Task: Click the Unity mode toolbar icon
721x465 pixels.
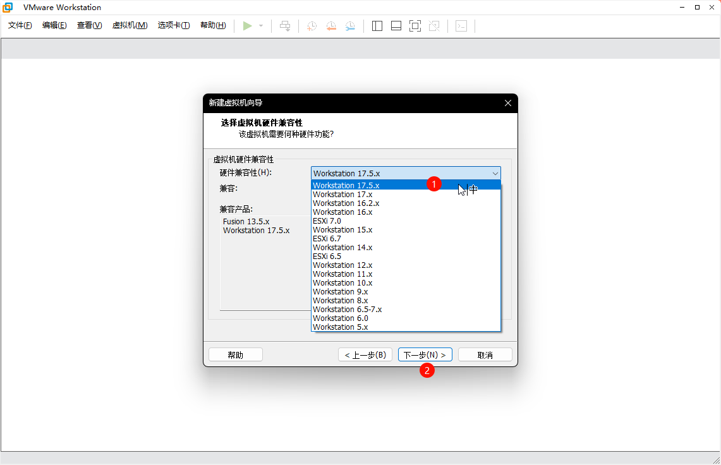Action: 434,26
